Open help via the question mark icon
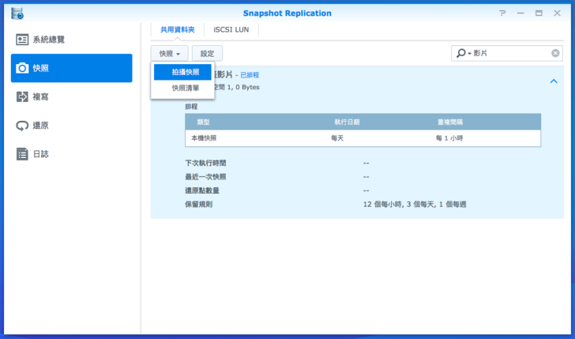The width and height of the screenshot is (575, 339). (502, 13)
